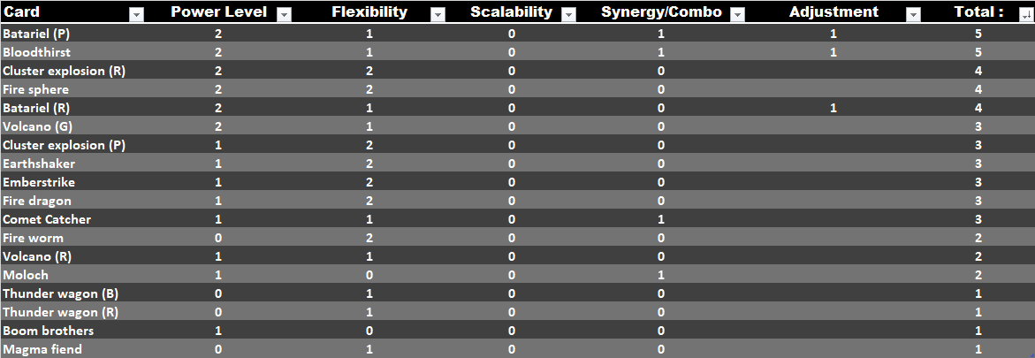Open the Power Level filter dropdown
The height and width of the screenshot is (358, 1035).
284,14
